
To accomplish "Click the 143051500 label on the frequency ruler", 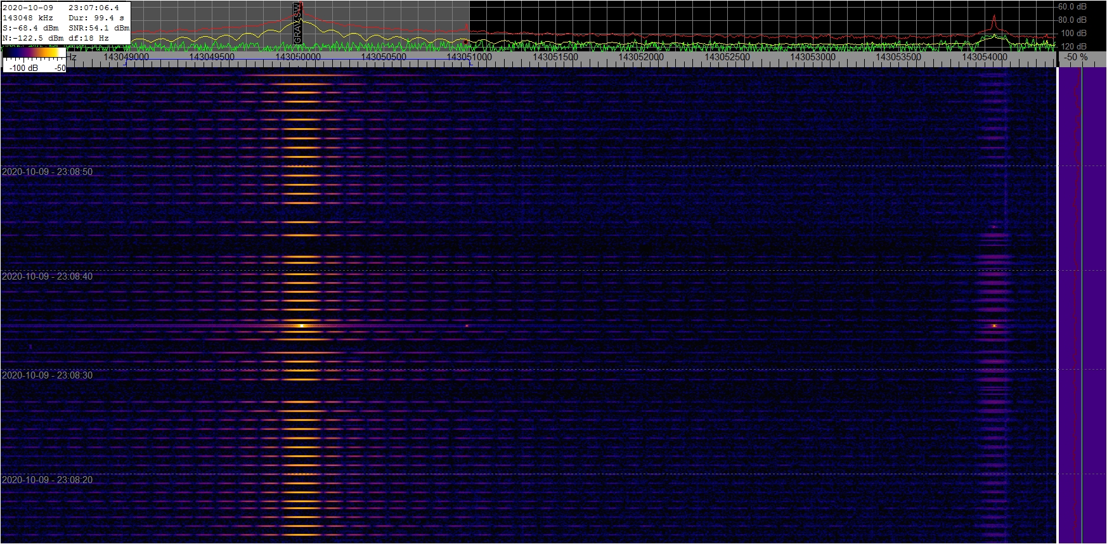I will coord(555,57).
